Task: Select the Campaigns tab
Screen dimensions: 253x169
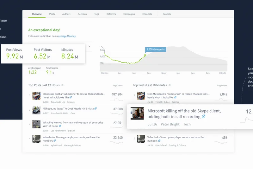Action: tap(129, 14)
